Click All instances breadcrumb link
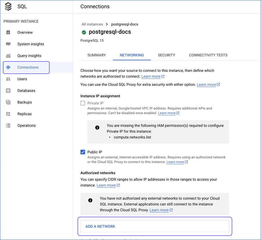Screen dimensions: 261x240 [92, 24]
